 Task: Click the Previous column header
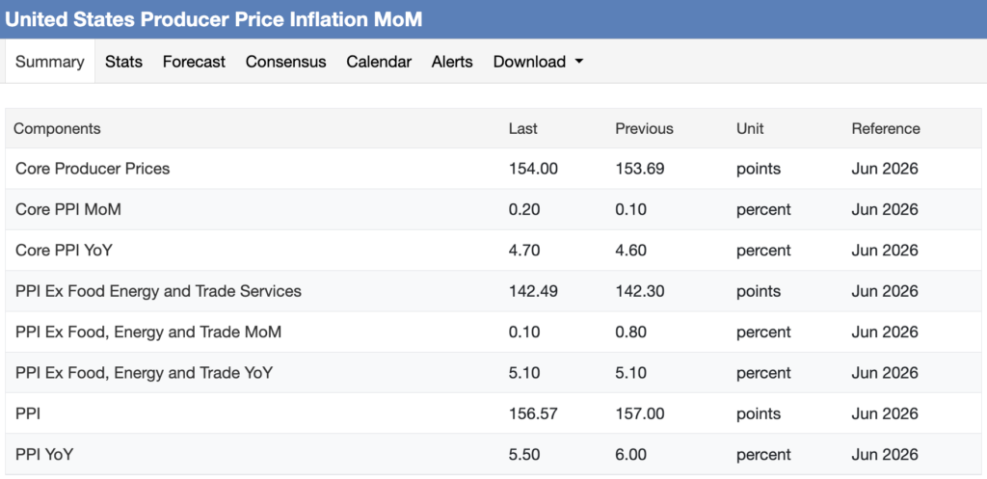(x=644, y=128)
